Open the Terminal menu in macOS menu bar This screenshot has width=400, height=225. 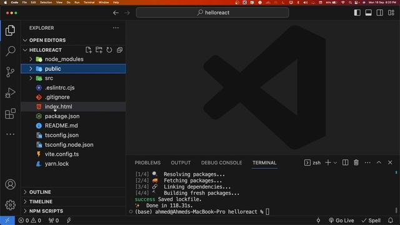coord(89,2)
